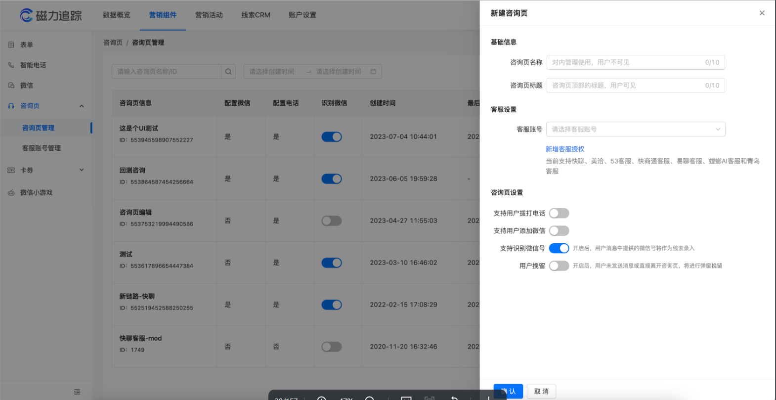Collapse sidebar using bottom menu-fold icon
The width and height of the screenshot is (776, 400).
77,392
